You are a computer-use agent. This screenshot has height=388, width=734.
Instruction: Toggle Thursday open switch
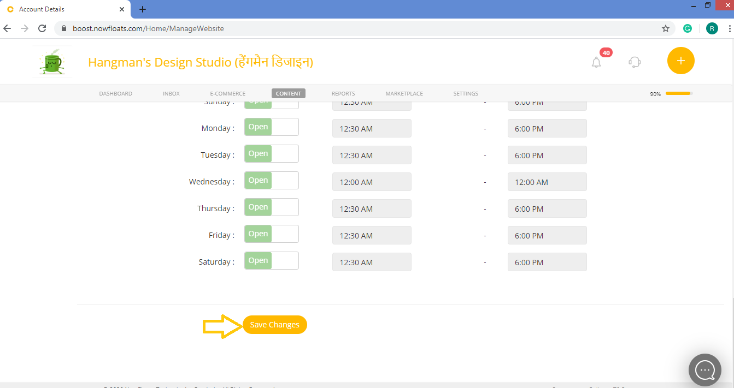click(x=272, y=207)
